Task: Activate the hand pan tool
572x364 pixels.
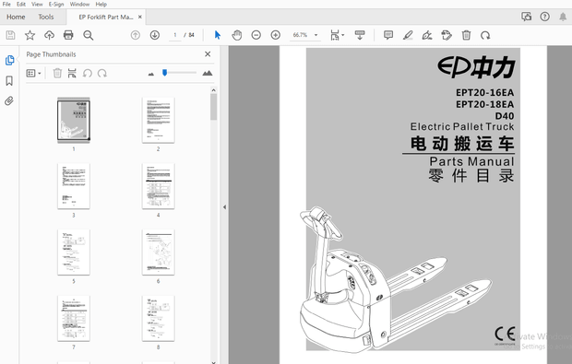Action: (x=237, y=35)
